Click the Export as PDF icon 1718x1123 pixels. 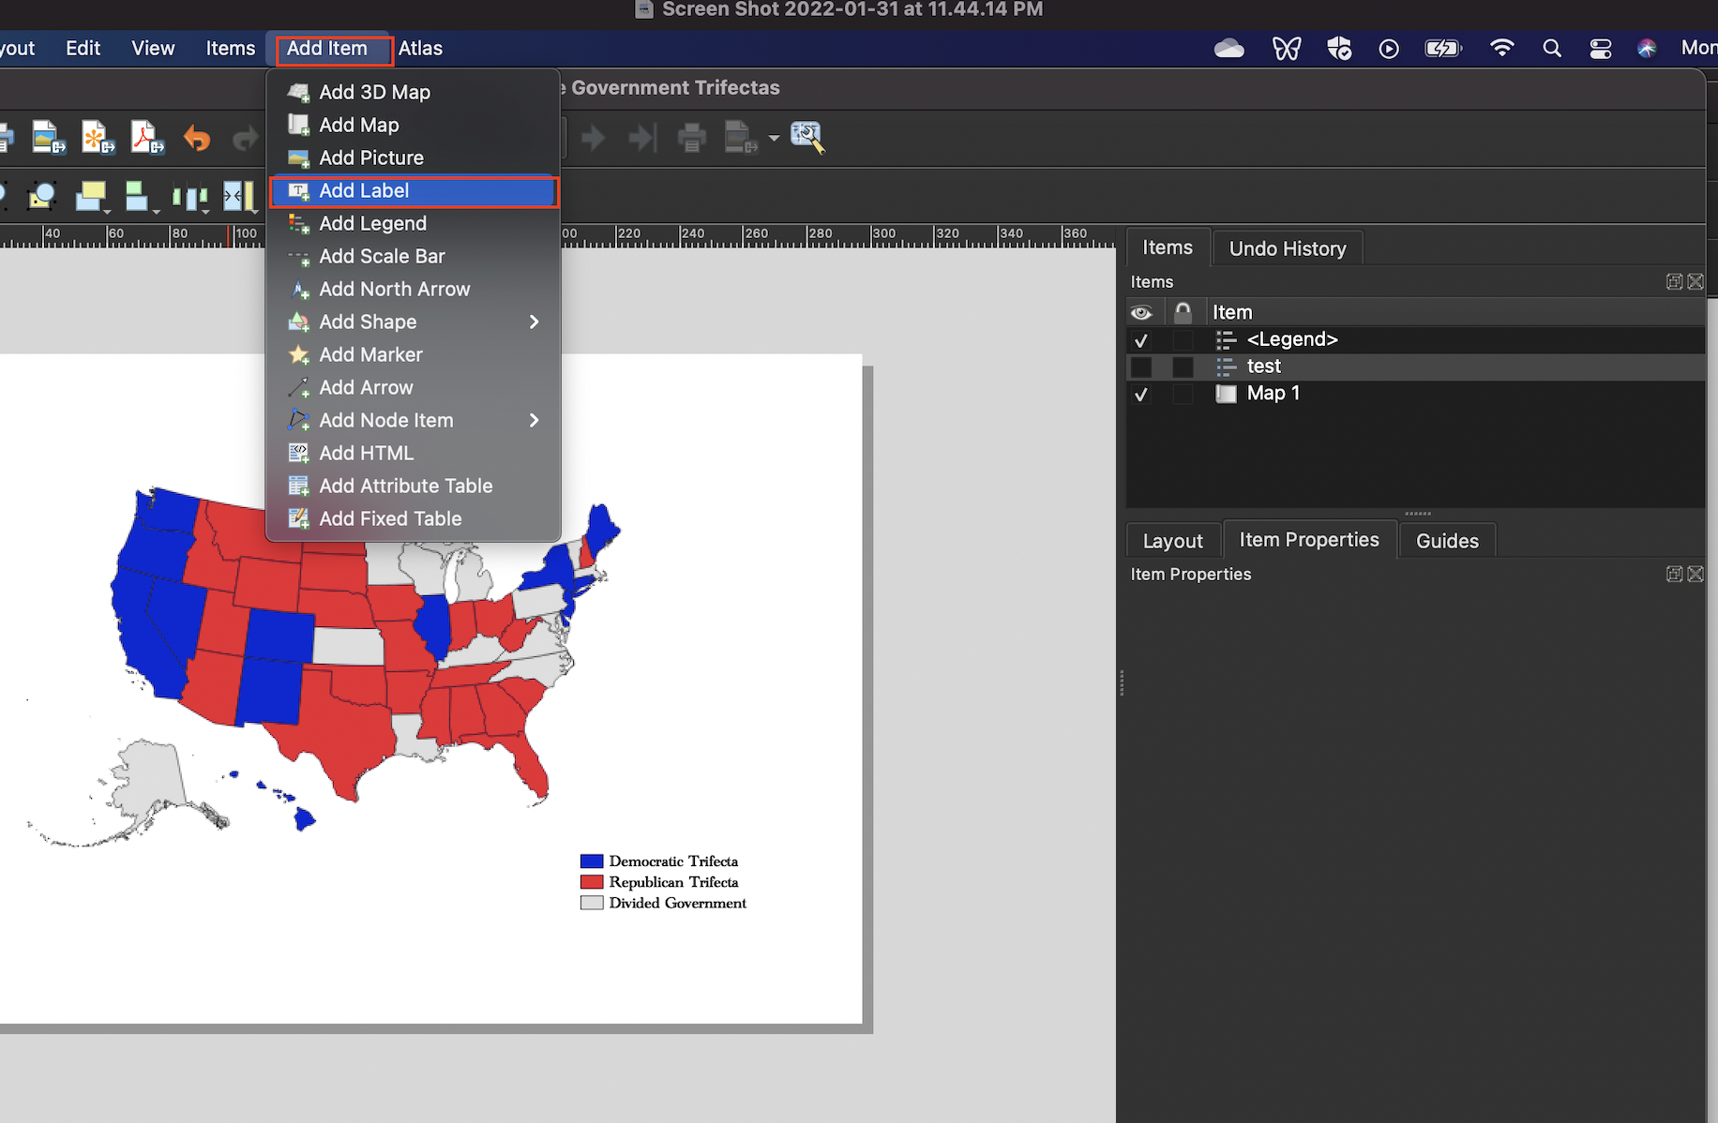pyautogui.click(x=146, y=138)
